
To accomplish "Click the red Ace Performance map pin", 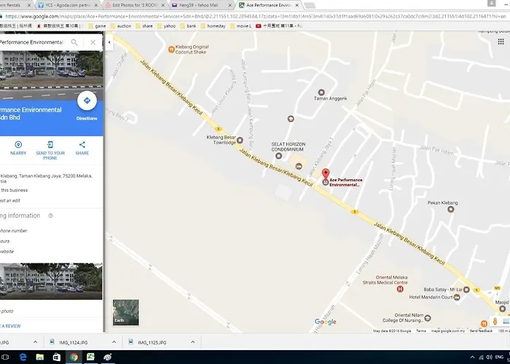I will point(326,173).
